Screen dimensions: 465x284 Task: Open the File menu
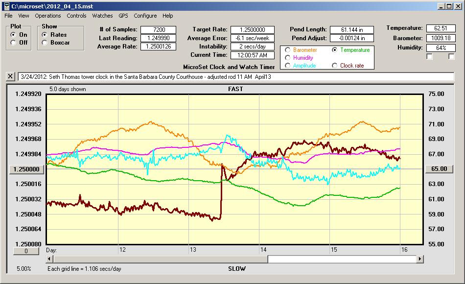point(8,16)
